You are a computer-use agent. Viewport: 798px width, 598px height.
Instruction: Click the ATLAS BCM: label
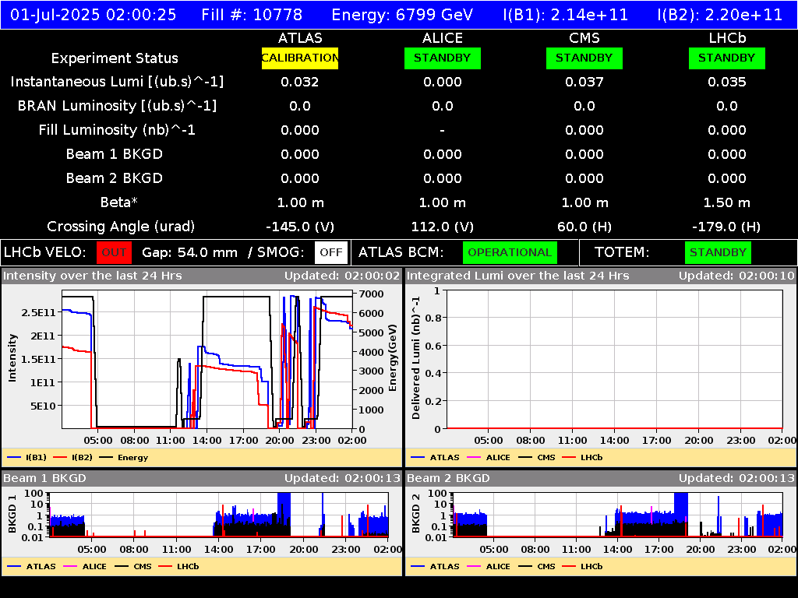[401, 253]
